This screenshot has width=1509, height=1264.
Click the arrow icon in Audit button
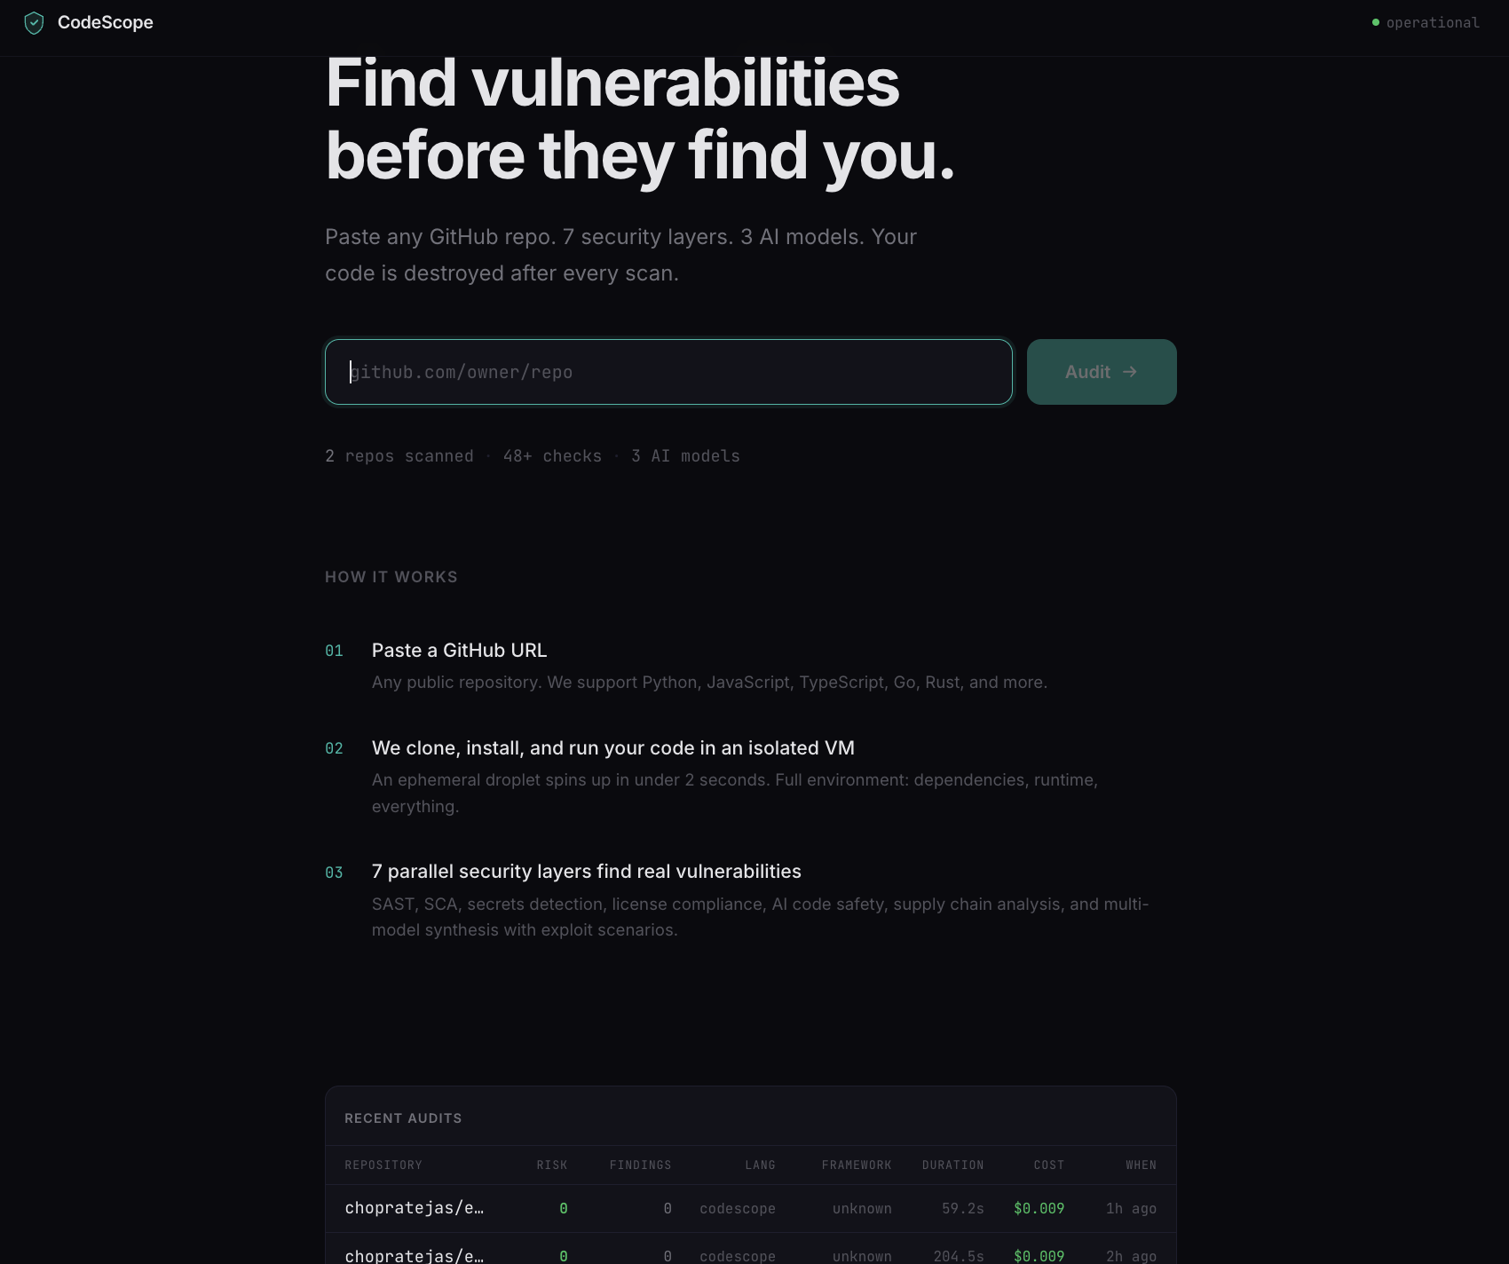pyautogui.click(x=1130, y=372)
